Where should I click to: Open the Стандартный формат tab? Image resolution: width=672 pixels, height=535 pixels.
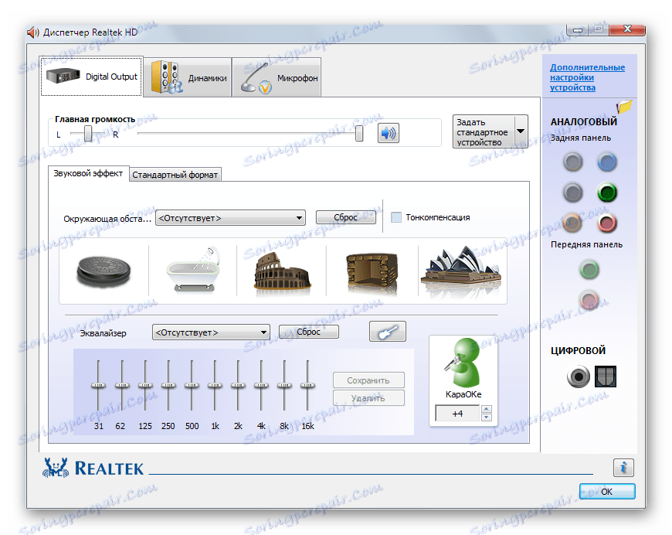[x=175, y=175]
